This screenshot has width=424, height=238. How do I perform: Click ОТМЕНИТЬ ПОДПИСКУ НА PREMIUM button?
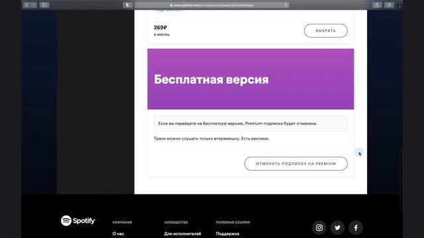click(x=296, y=163)
